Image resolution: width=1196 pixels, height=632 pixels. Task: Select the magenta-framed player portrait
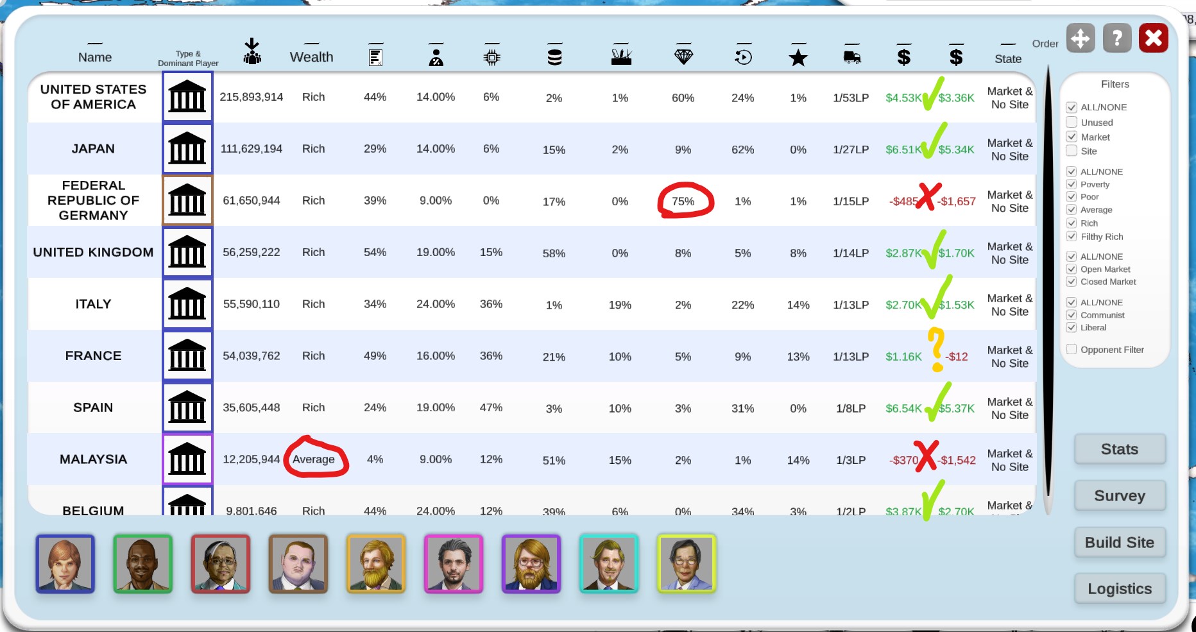click(x=454, y=564)
